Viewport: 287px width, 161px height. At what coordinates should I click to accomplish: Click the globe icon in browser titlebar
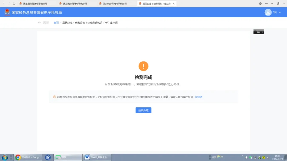tap(260, 3)
